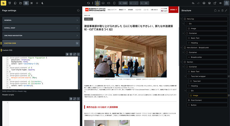Click the download icon in Structure header
This screenshot has width=230, height=126.
click(x=219, y=11)
